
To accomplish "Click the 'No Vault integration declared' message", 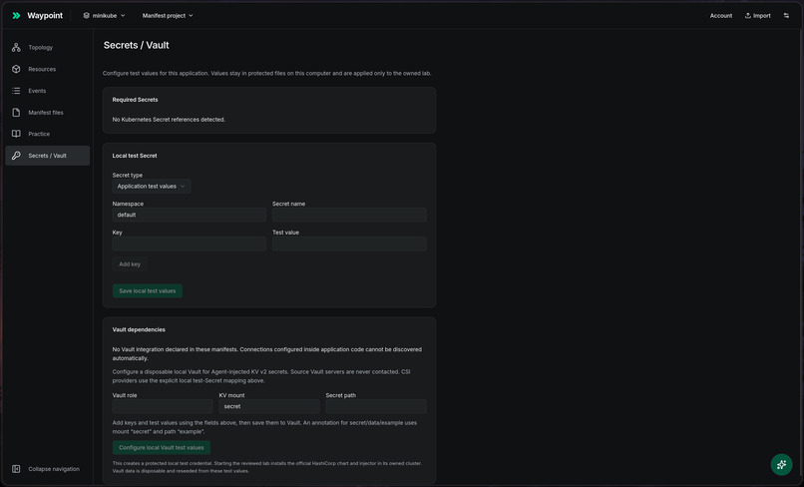I will point(266,353).
